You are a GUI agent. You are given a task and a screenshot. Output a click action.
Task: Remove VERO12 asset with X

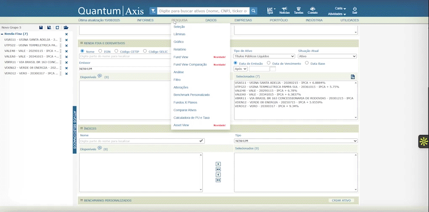66,74
